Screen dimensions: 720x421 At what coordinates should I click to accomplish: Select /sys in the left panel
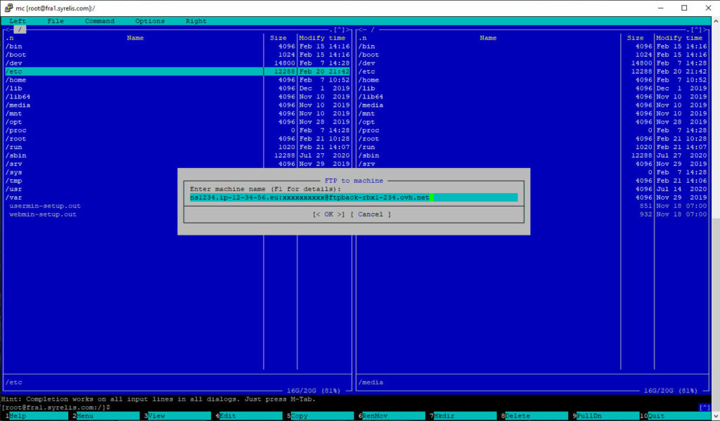coord(14,173)
